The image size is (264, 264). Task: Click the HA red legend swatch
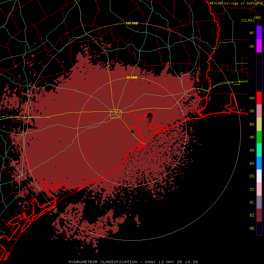259,98
